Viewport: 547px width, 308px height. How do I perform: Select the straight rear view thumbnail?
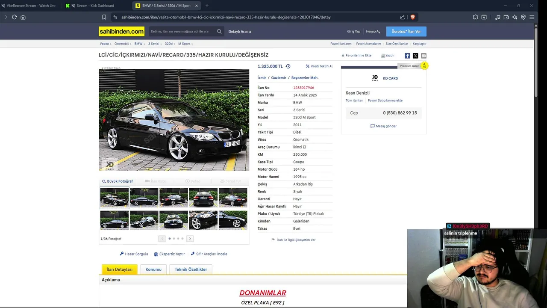pos(203,198)
